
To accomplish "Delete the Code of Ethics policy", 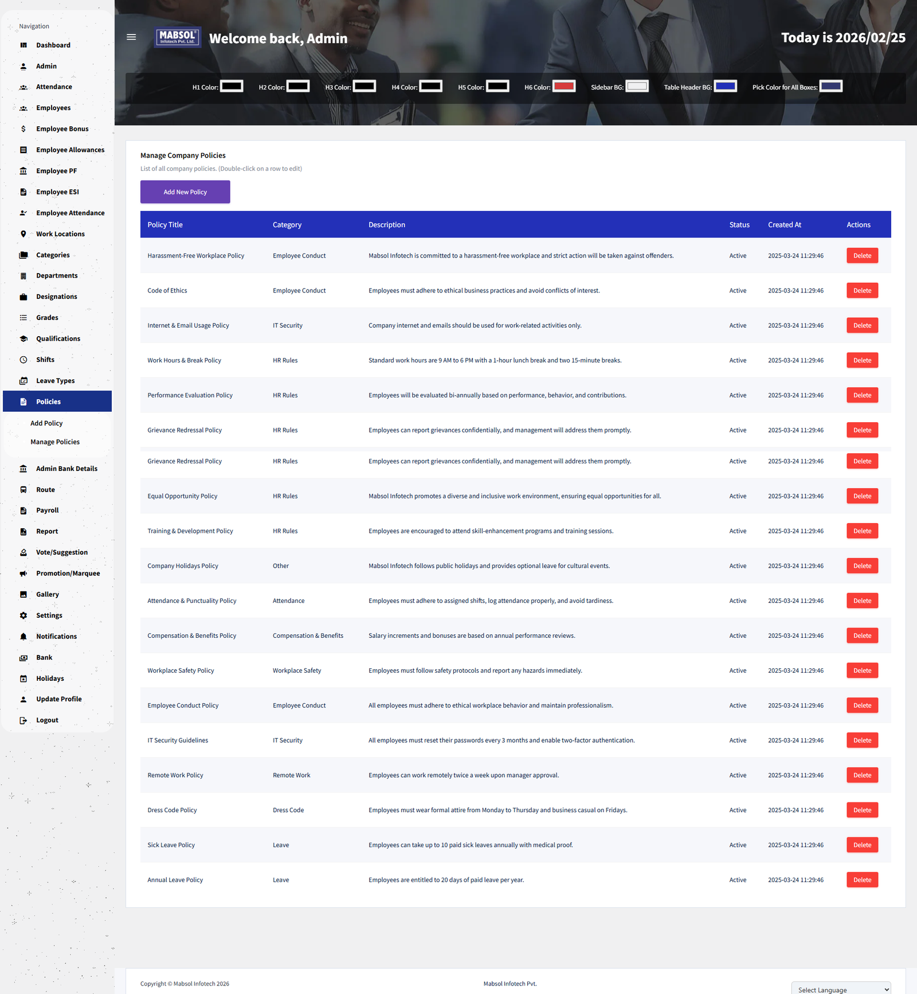I will click(x=862, y=291).
